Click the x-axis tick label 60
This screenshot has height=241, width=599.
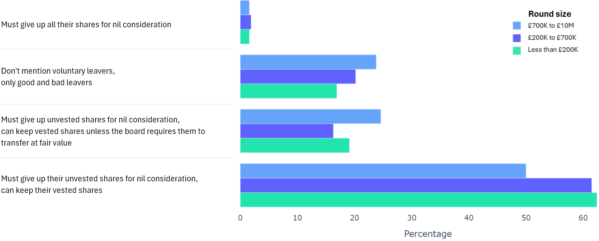(583, 218)
